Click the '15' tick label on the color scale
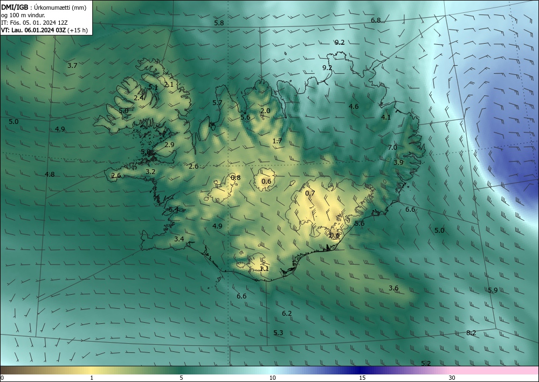Viewport: 539px width, 382px height. coord(362,378)
